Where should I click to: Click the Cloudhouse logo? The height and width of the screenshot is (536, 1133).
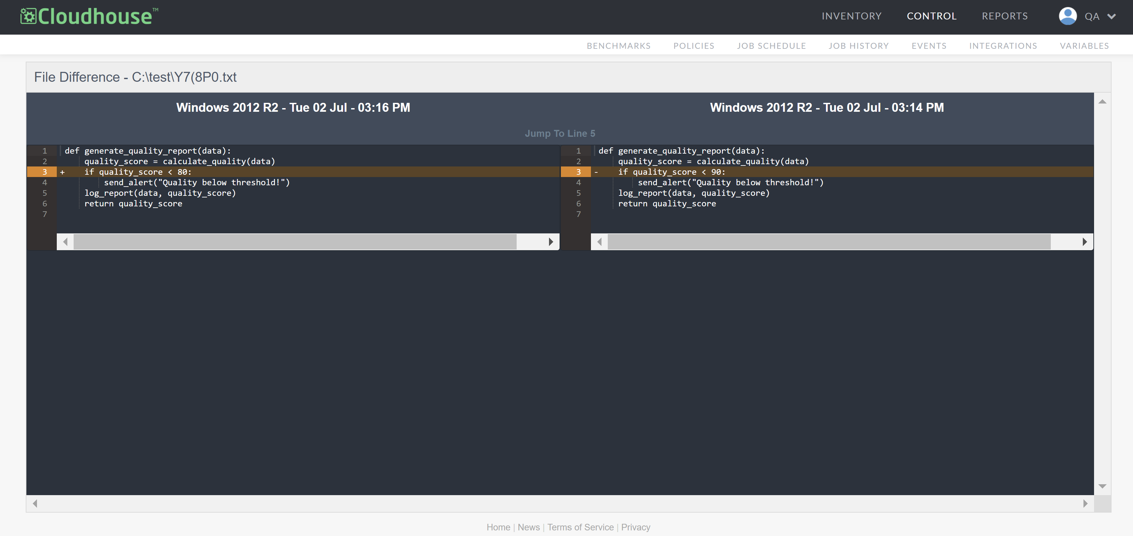coord(89,16)
